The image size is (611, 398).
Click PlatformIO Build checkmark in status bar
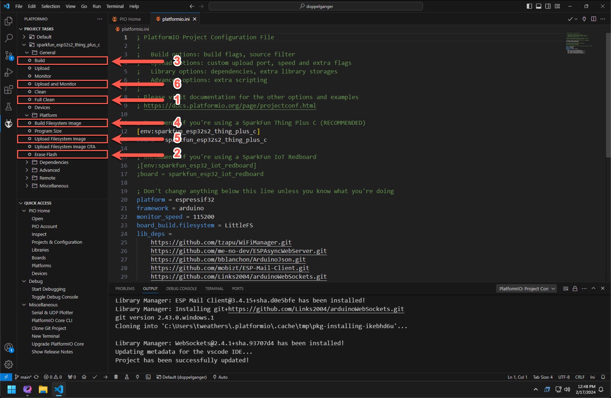[x=95, y=377]
